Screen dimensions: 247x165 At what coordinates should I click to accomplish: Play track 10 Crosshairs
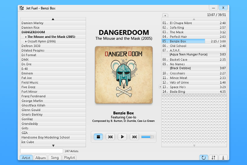pyautogui.click(x=194, y=73)
